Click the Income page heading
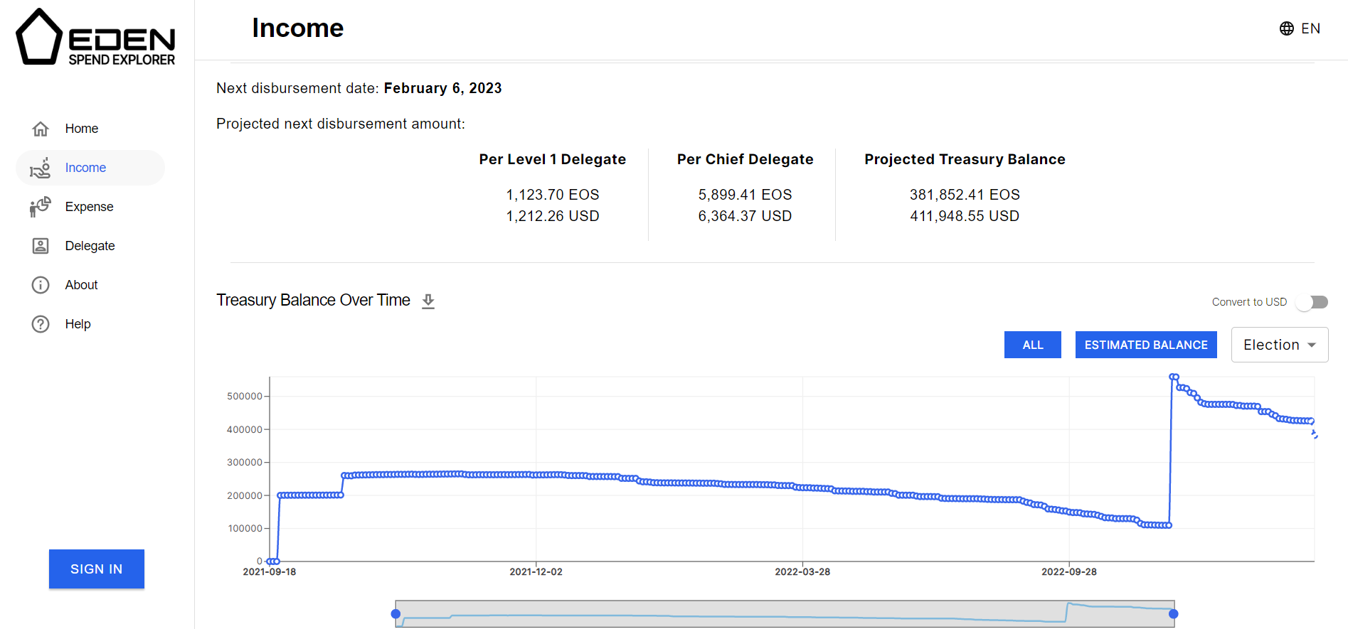This screenshot has width=1348, height=629. [297, 28]
